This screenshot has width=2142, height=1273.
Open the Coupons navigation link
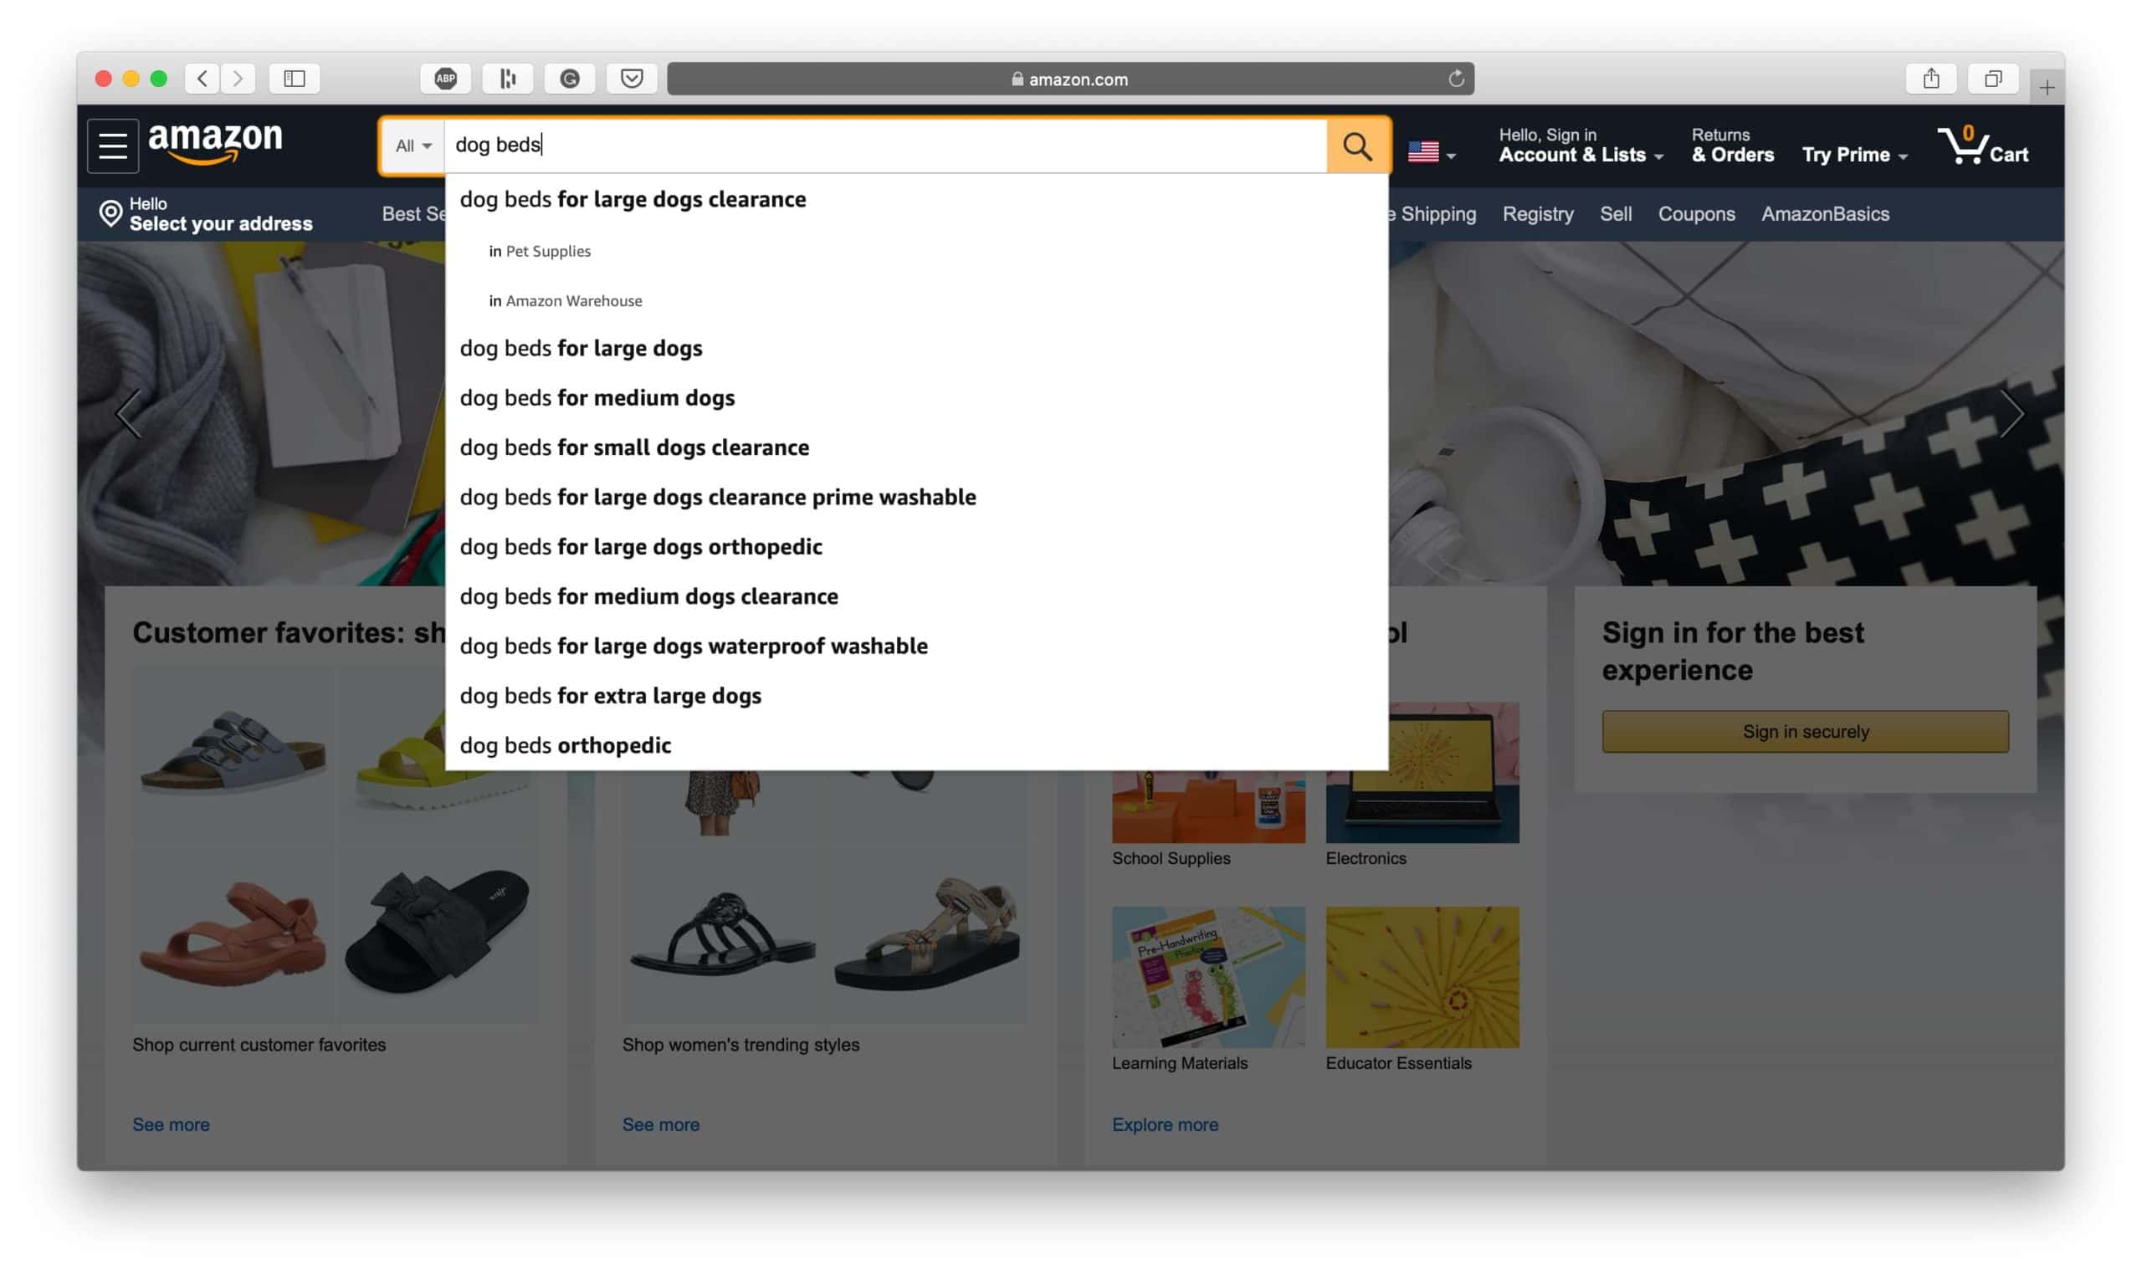[x=1695, y=213]
